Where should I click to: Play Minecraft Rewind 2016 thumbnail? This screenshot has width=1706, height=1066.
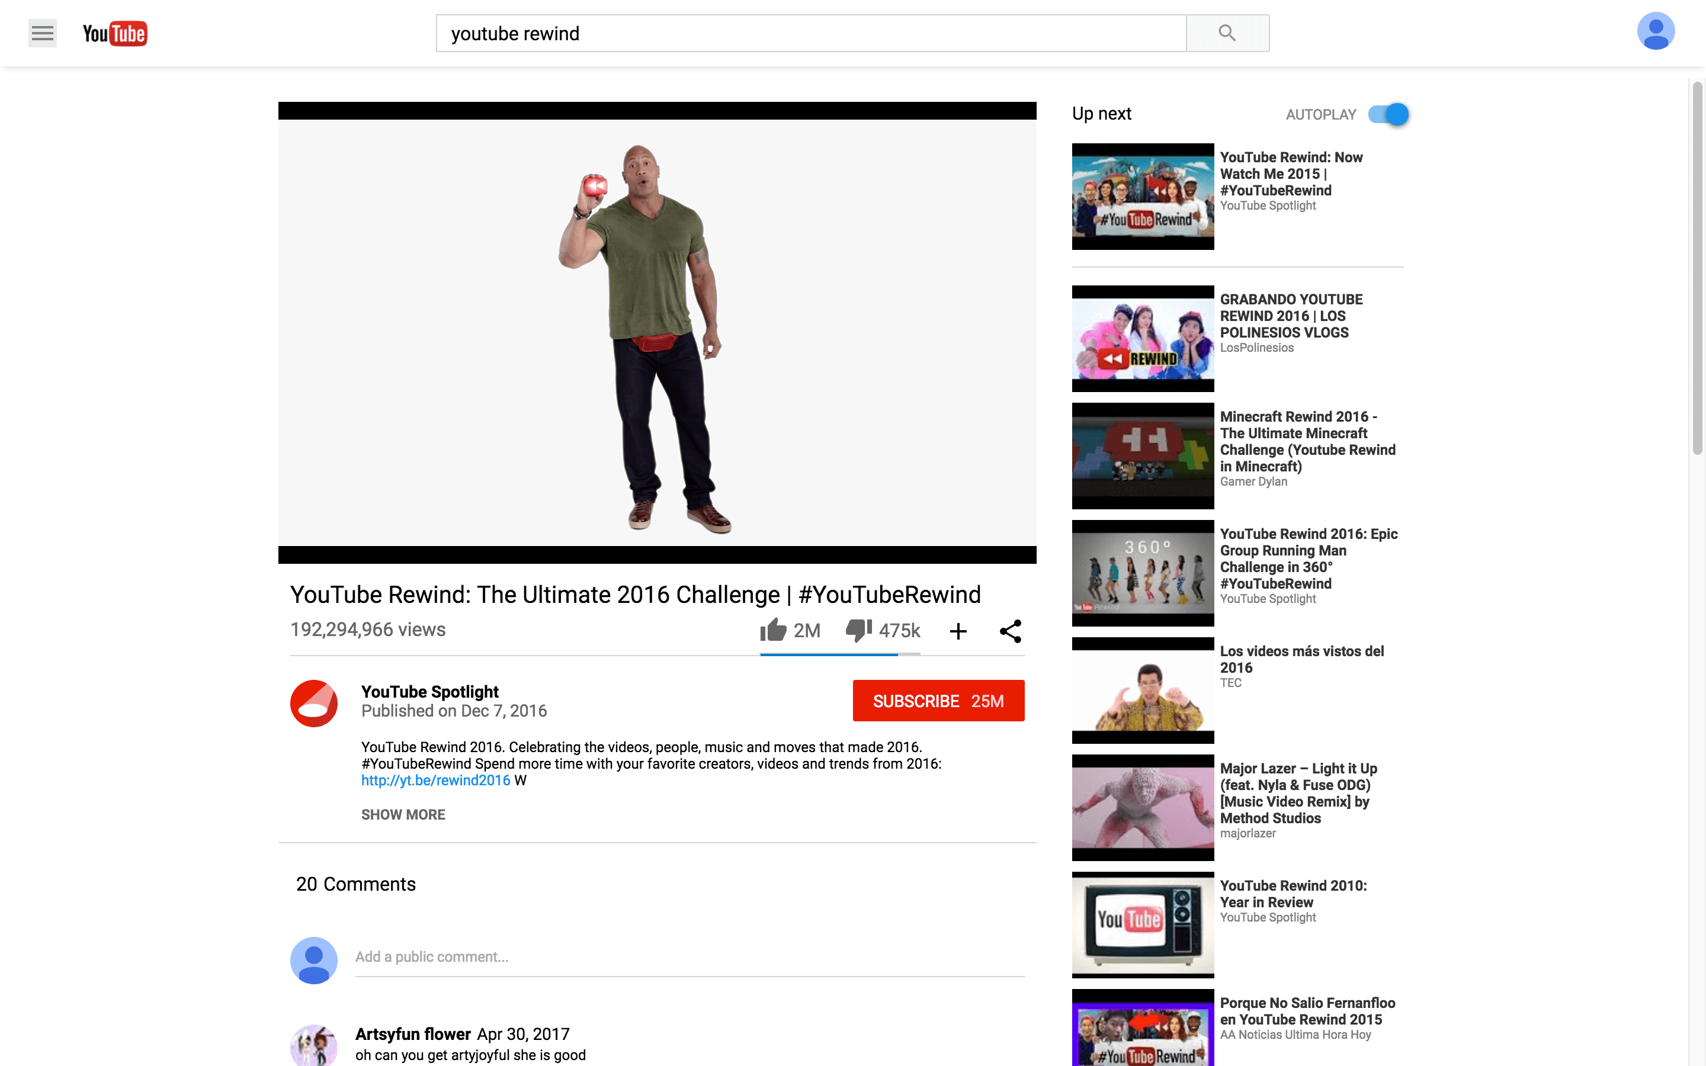(1142, 456)
